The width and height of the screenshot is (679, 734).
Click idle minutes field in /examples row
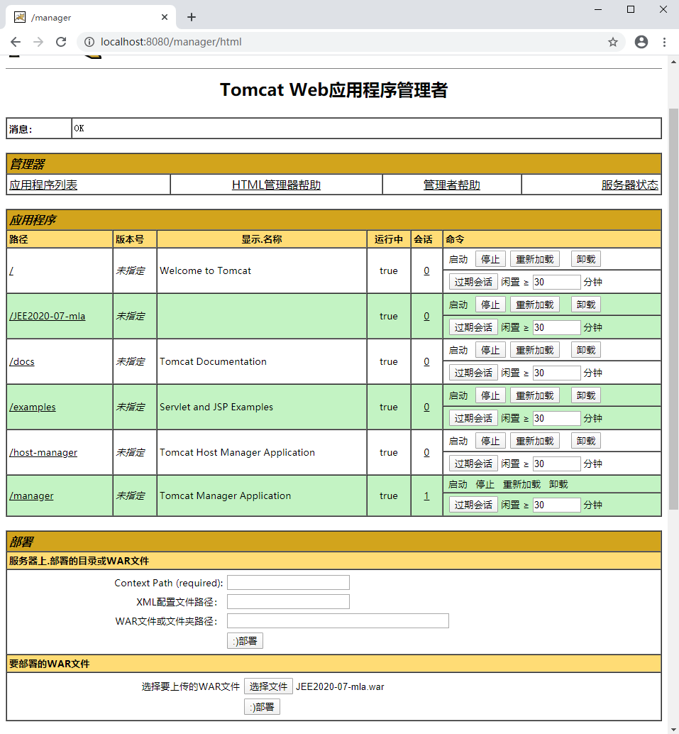click(x=556, y=418)
